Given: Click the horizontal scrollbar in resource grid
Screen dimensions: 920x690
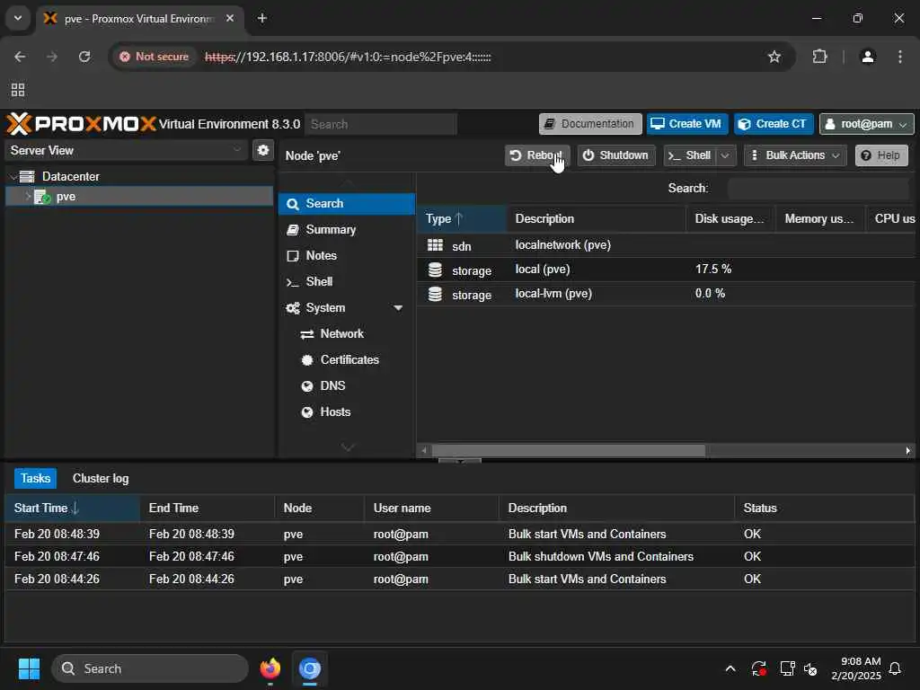Looking at the screenshot, I should pyautogui.click(x=568, y=451).
